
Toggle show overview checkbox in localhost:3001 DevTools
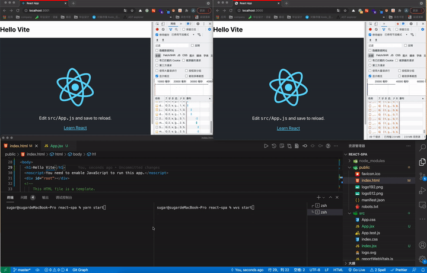point(157,76)
